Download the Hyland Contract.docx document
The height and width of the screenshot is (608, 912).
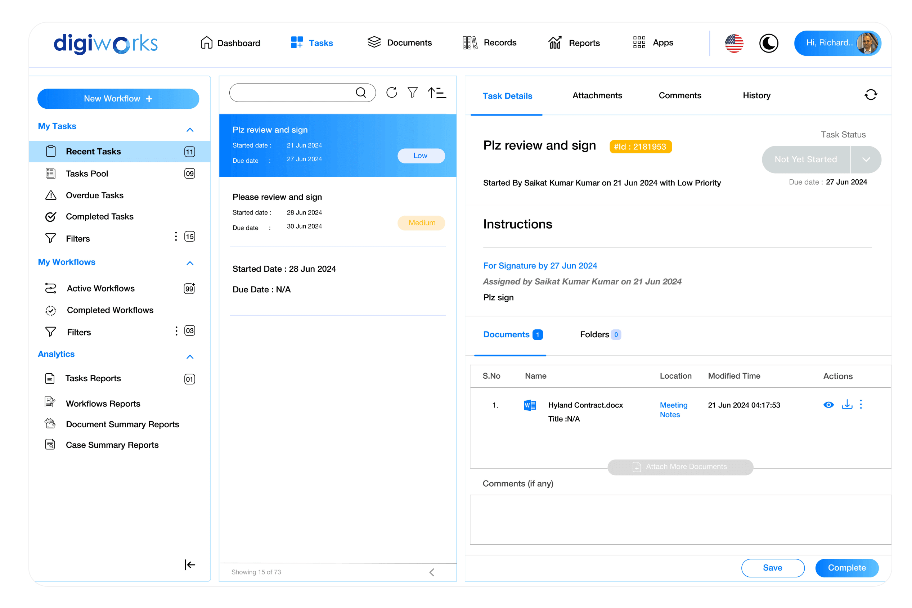pyautogui.click(x=847, y=404)
